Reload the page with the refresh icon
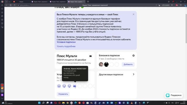The image size is (187, 105). pos(15,5)
